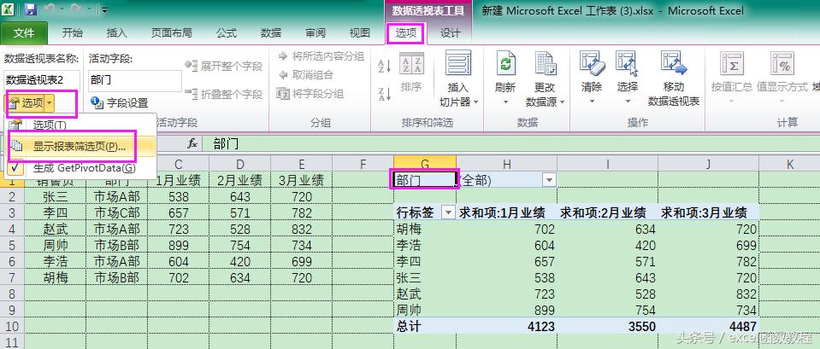Switch to the 公式 Formulas tab
The height and width of the screenshot is (349, 820).
pos(227,33)
